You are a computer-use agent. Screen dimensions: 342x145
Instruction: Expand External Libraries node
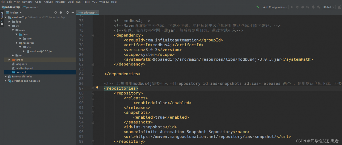point(6,77)
